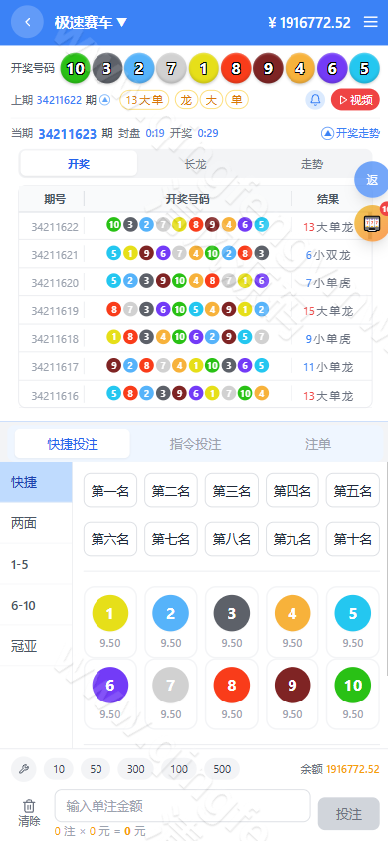388x841 pixels.
Task: Select the 100 chip amount
Action: tap(179, 769)
